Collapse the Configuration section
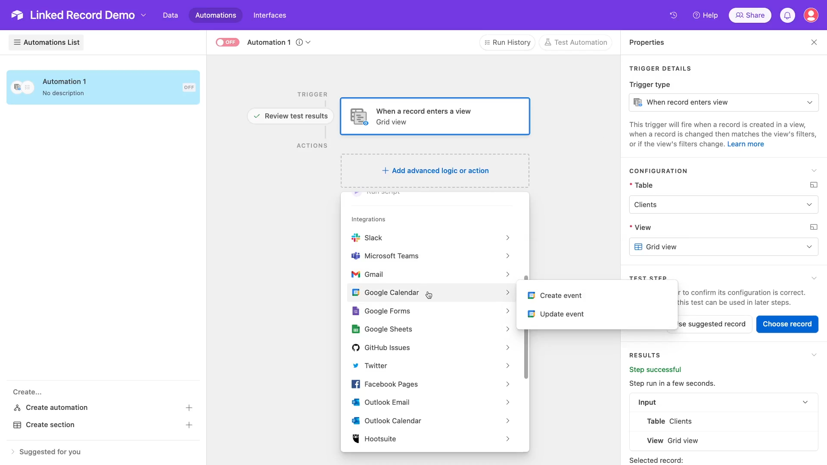The height and width of the screenshot is (465, 827). 814,171
